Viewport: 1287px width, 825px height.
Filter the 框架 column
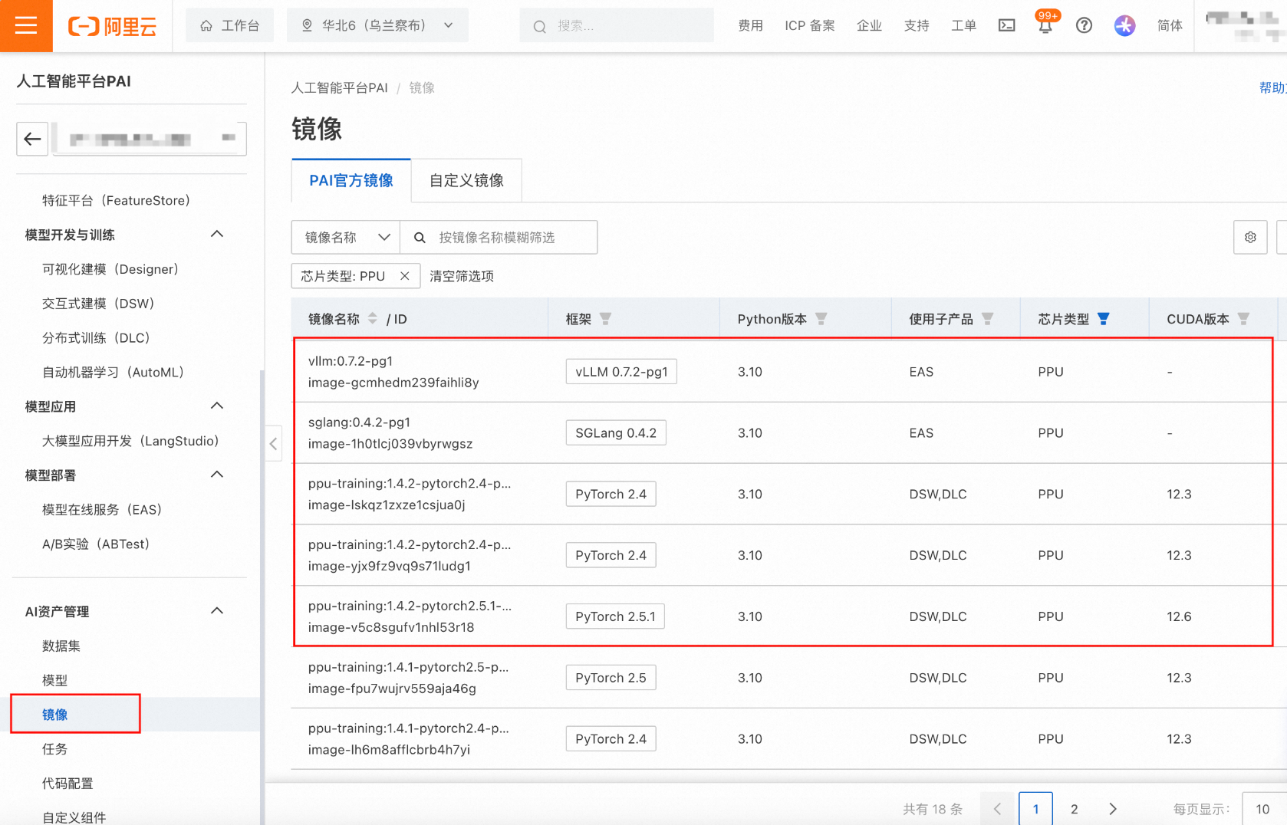point(605,319)
